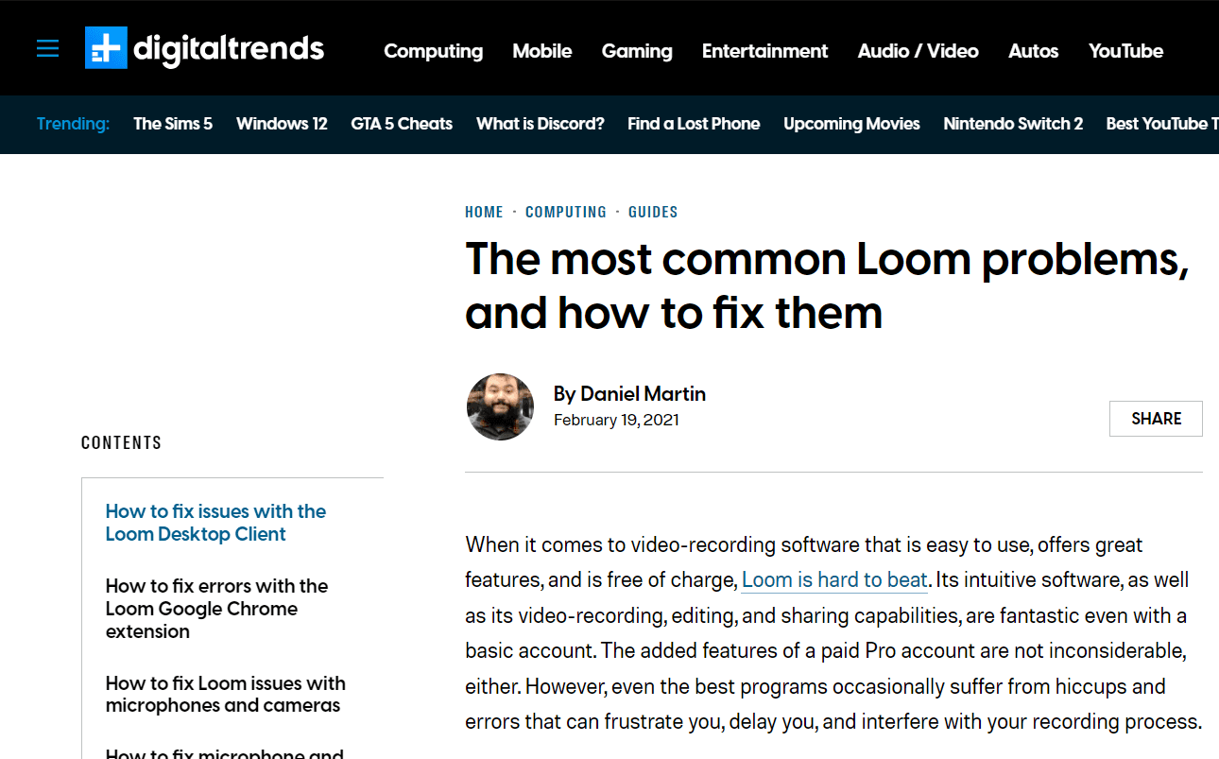The image size is (1219, 759).
Task: Open the hamburger navigation menu
Action: click(x=47, y=49)
